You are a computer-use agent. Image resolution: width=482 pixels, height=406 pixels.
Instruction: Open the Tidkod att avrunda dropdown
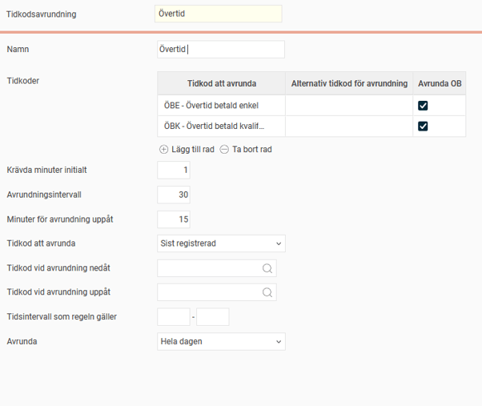[x=221, y=243]
